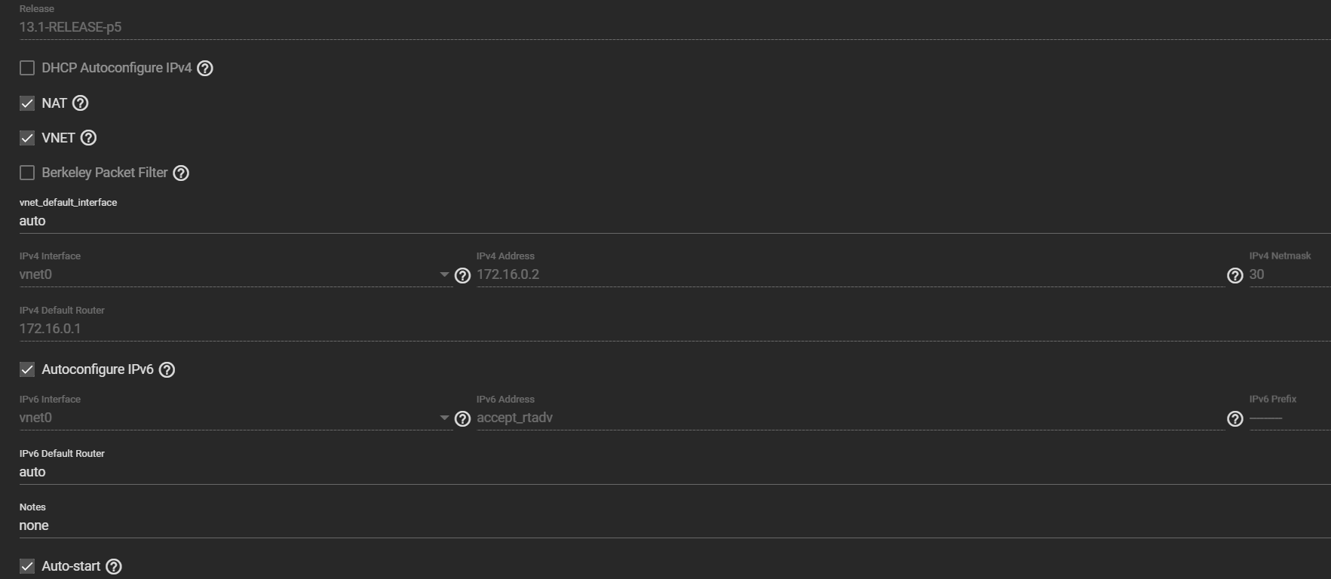Toggle the Auto-start checkbox
1331x579 pixels.
[27, 566]
